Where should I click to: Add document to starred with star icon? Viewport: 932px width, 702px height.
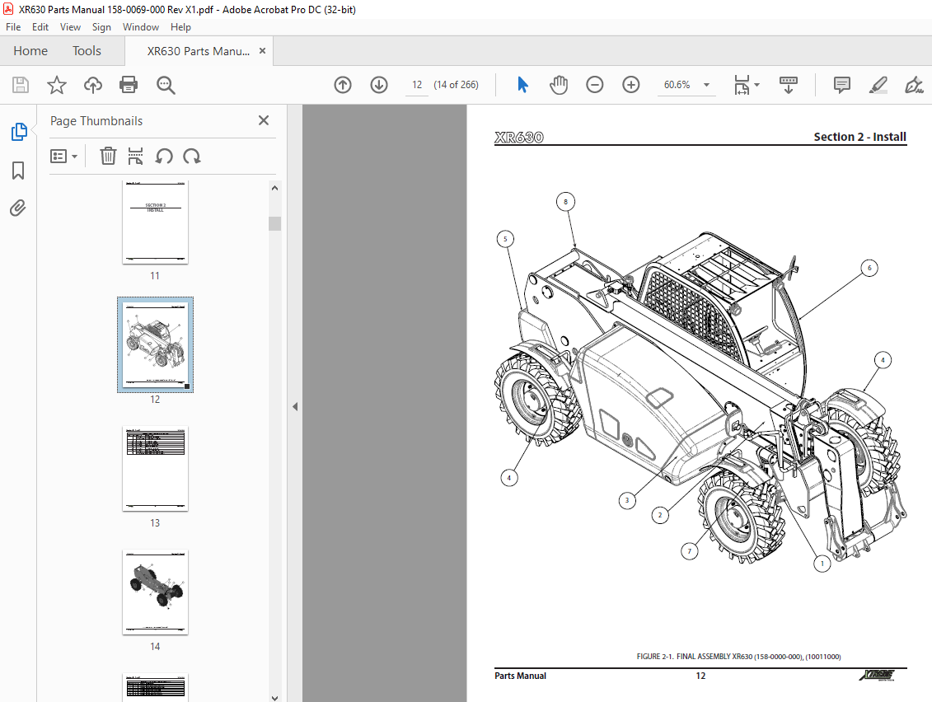(x=57, y=85)
